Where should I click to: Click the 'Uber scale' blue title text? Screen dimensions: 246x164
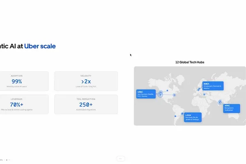40,46
